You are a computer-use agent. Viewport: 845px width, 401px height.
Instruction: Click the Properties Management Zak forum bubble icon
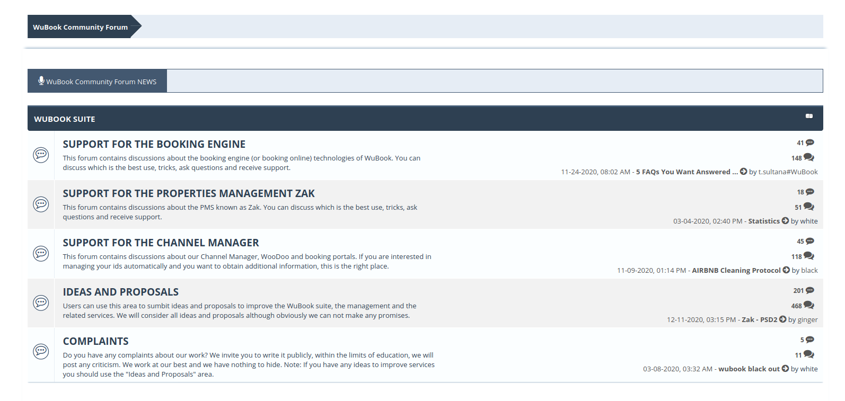pos(41,204)
